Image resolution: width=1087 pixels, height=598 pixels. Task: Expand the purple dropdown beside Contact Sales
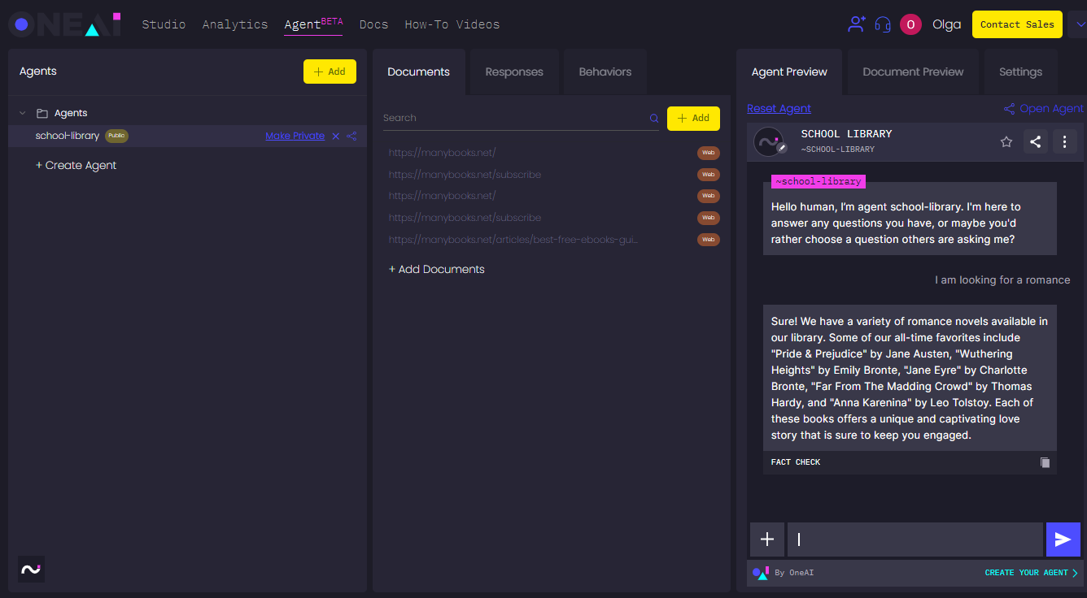pyautogui.click(x=1079, y=24)
